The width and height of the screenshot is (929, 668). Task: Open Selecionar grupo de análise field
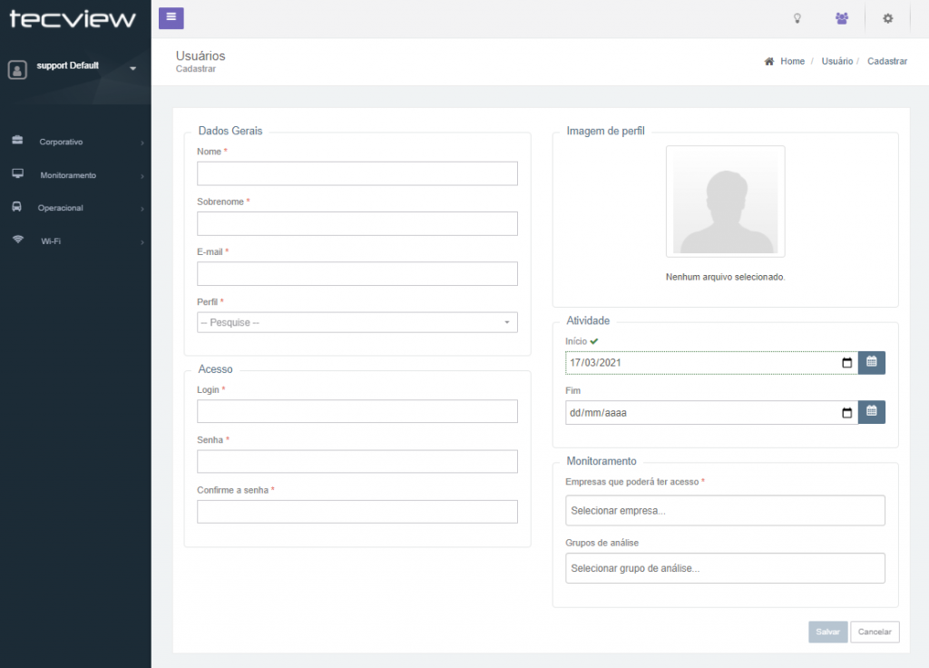pyautogui.click(x=724, y=568)
